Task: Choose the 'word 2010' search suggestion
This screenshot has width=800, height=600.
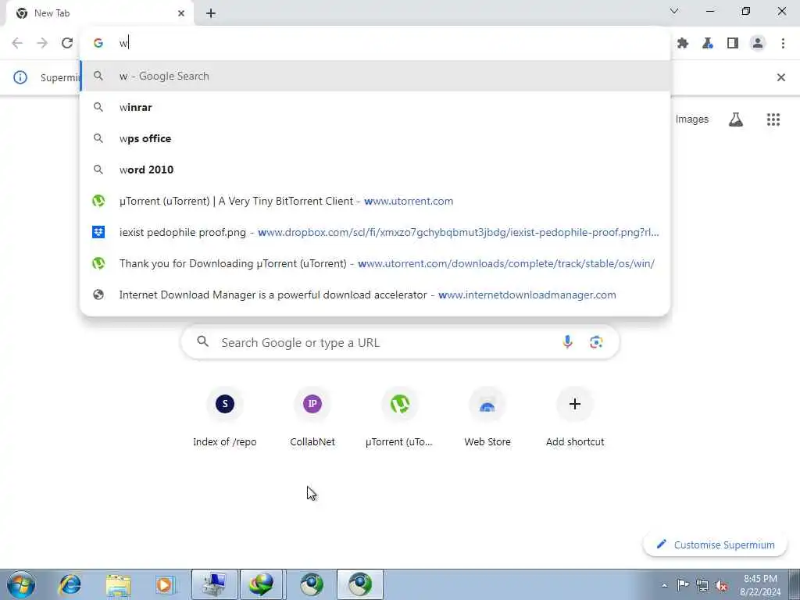Action: (x=375, y=170)
